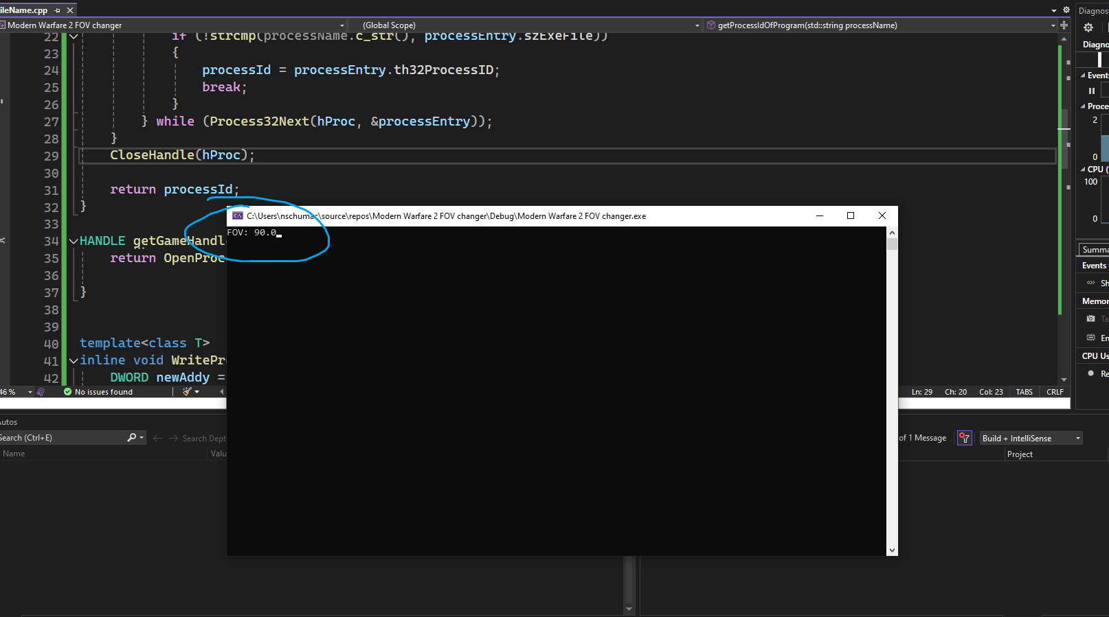Toggle the Error List build filter icon
The height and width of the screenshot is (617, 1109).
(965, 438)
